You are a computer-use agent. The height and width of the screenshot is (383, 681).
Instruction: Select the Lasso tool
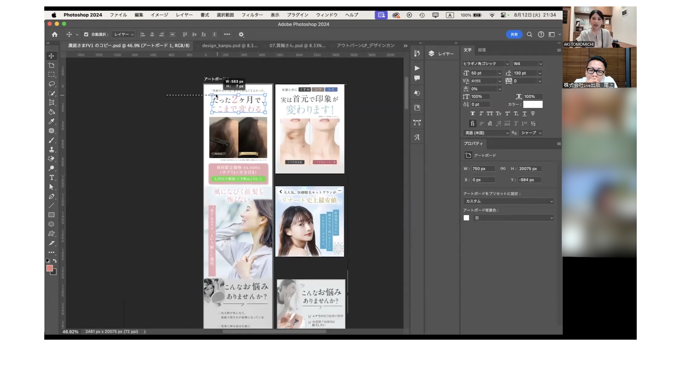pyautogui.click(x=51, y=84)
